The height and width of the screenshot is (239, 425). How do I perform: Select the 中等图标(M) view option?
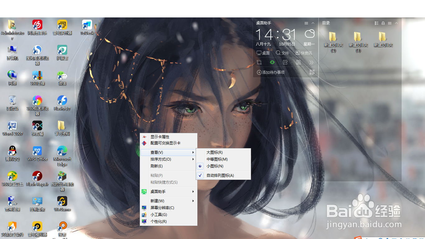tap(223, 159)
